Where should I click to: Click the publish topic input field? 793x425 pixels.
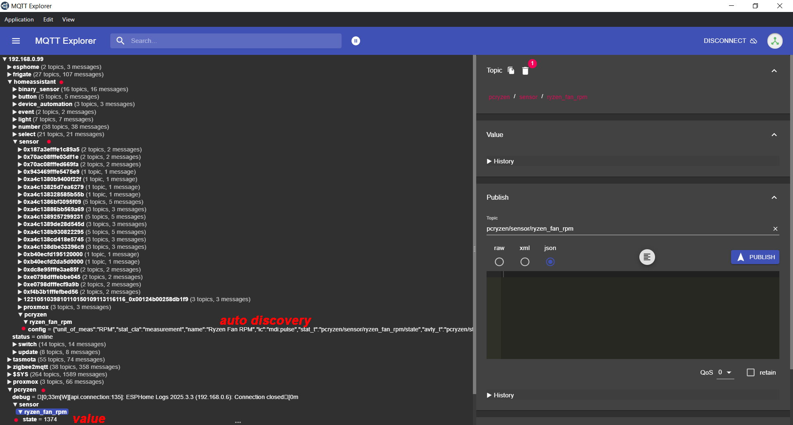(x=628, y=229)
